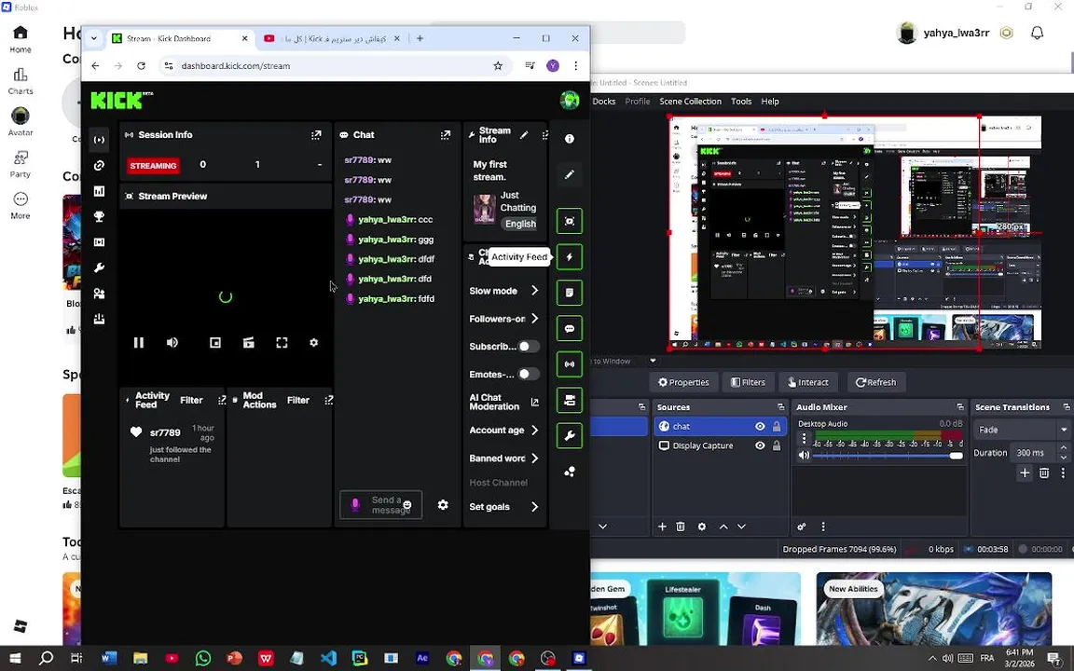The width and height of the screenshot is (1074, 671).
Task: Open OBS Docks menu
Action: (x=603, y=102)
